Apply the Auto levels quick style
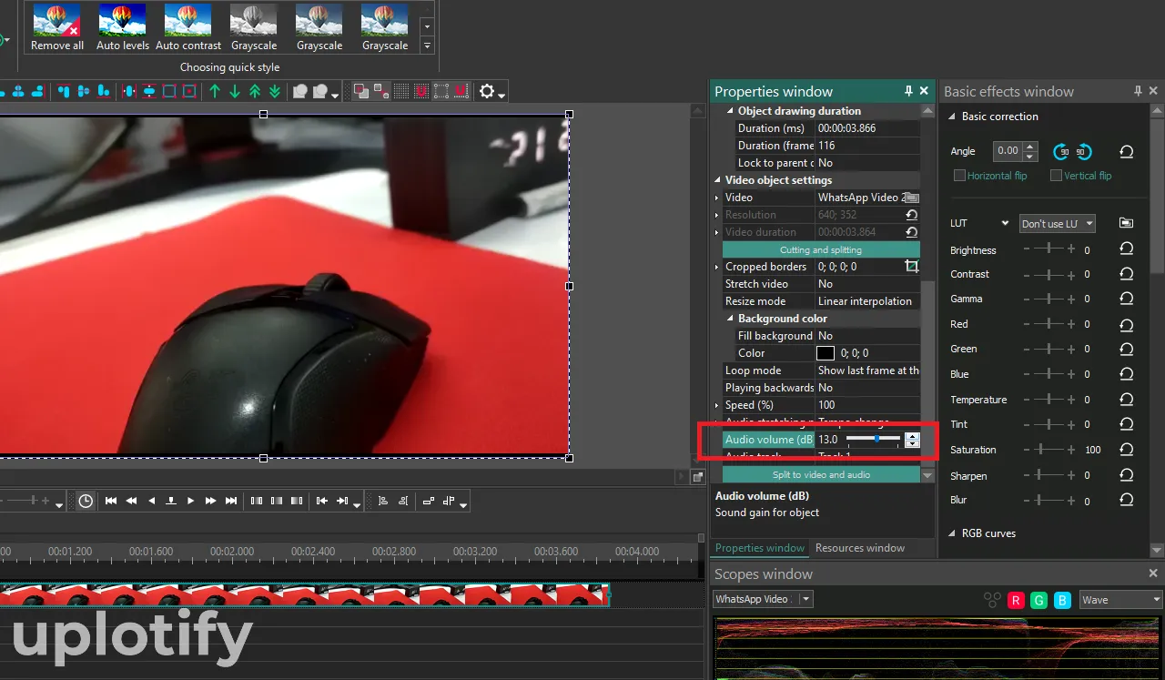 point(122,27)
